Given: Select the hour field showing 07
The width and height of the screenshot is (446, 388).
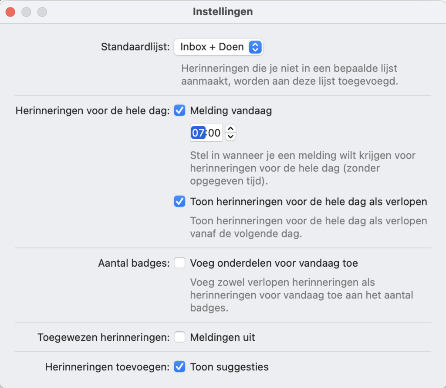Looking at the screenshot, I should click(198, 133).
